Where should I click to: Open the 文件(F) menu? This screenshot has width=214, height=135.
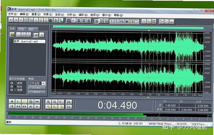click(x=12, y=14)
